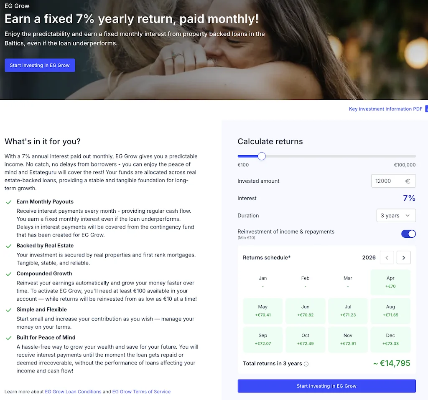Image resolution: width=428 pixels, height=400 pixels.
Task: Select the Apr cell in the returns schedule
Action: click(x=390, y=282)
